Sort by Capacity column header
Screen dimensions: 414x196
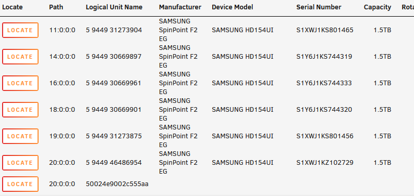tap(378, 7)
